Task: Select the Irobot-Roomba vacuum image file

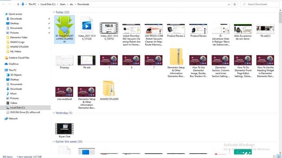Action: pyautogui.click(x=131, y=29)
